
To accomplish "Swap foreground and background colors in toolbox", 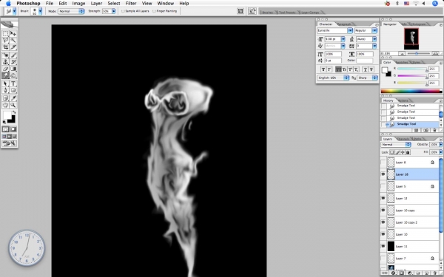I will coord(14,112).
